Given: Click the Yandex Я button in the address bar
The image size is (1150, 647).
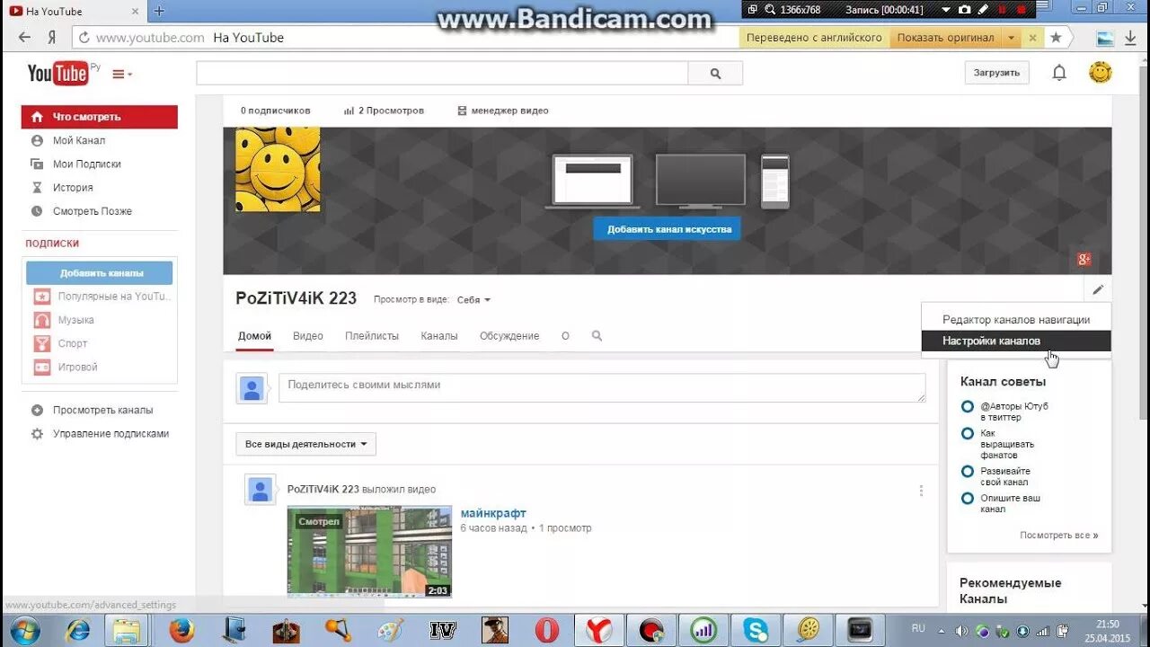Looking at the screenshot, I should click(52, 38).
